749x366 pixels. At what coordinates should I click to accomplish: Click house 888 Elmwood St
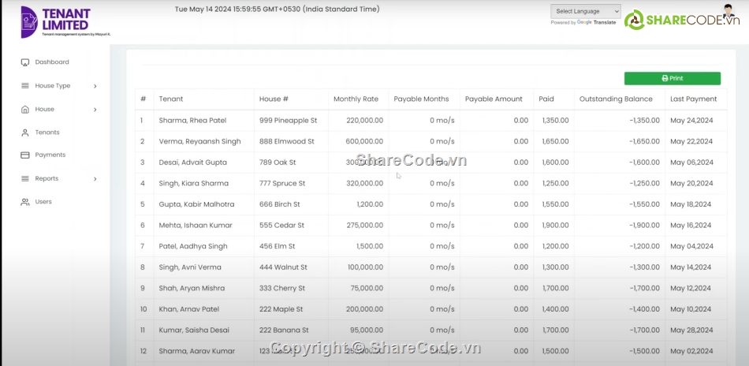(287, 141)
